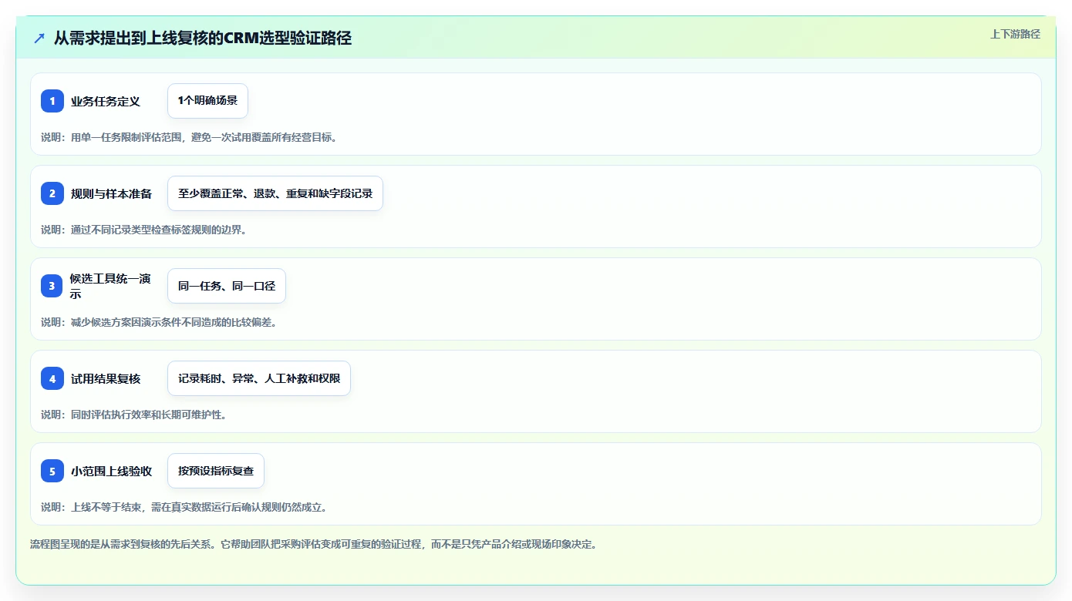
Task: Click the note '同时评估执行效率和长期可维护性'
Action: 149,415
